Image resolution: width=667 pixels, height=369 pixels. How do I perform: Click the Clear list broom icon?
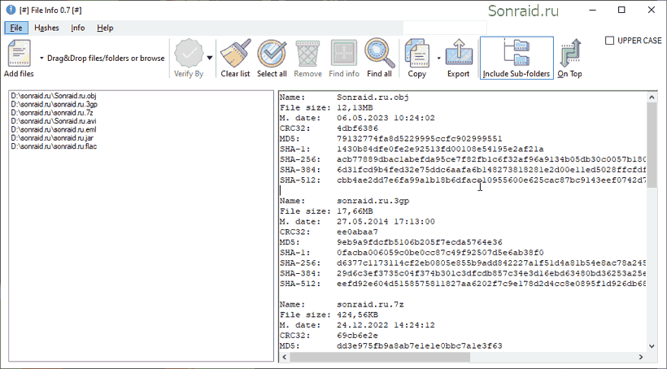[235, 53]
